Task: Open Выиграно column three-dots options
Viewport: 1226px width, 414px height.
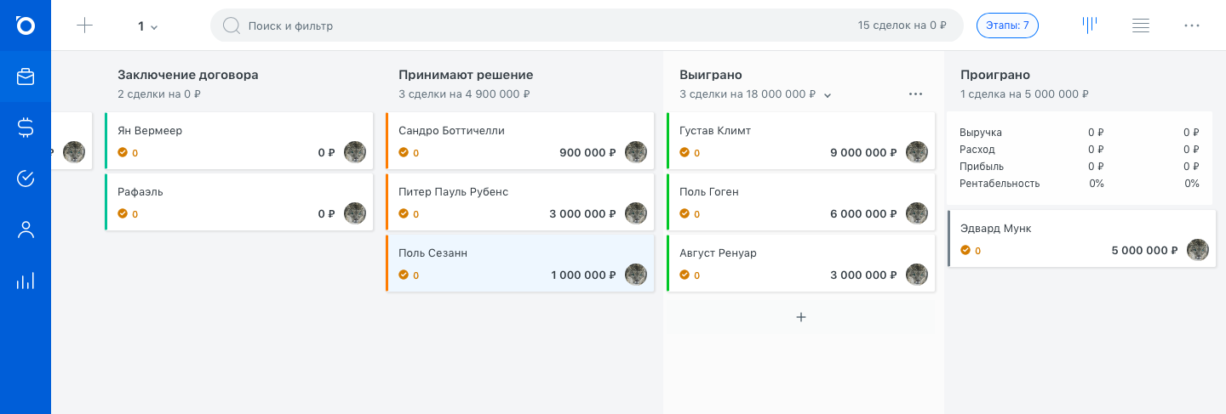Action: [x=915, y=94]
